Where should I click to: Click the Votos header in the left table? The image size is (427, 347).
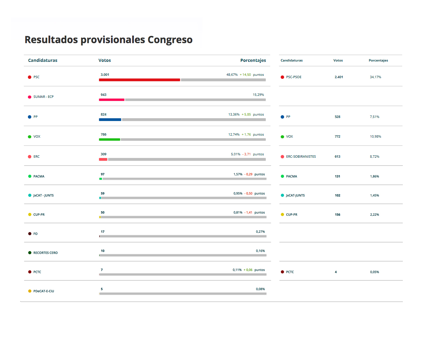104,60
